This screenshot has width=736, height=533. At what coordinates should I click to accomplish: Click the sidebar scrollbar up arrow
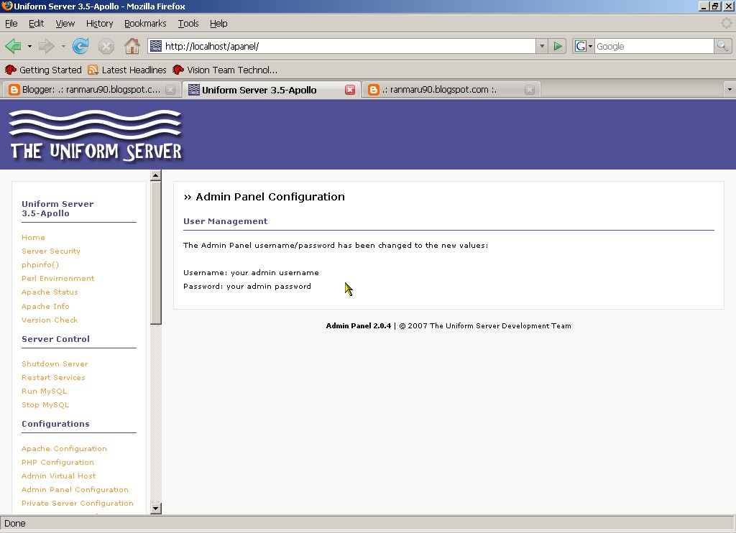point(156,175)
